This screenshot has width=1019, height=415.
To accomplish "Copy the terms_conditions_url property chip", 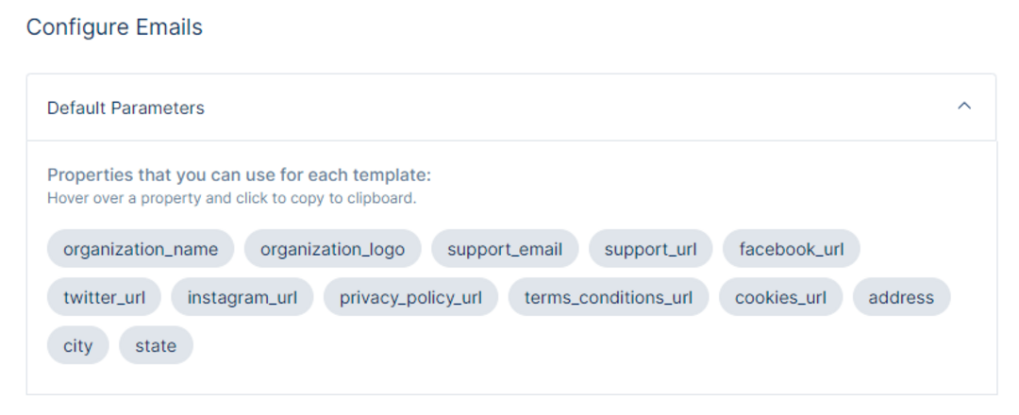I will pyautogui.click(x=609, y=297).
